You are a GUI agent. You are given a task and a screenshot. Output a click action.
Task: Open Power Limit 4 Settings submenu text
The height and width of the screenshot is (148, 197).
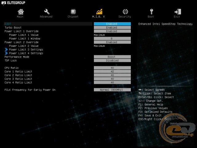pyautogui.click(x=26, y=53)
